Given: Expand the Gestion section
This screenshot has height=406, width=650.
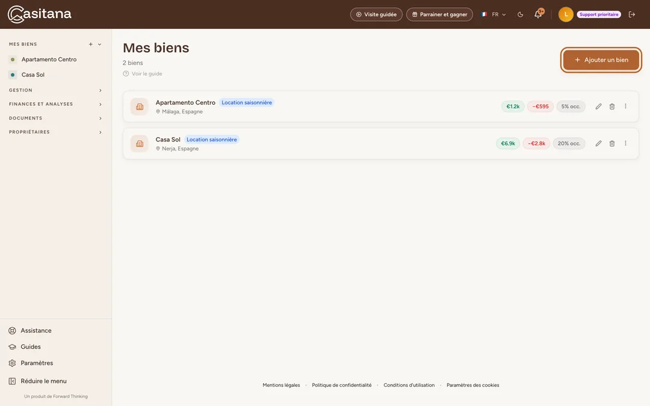Looking at the screenshot, I should tap(55, 90).
